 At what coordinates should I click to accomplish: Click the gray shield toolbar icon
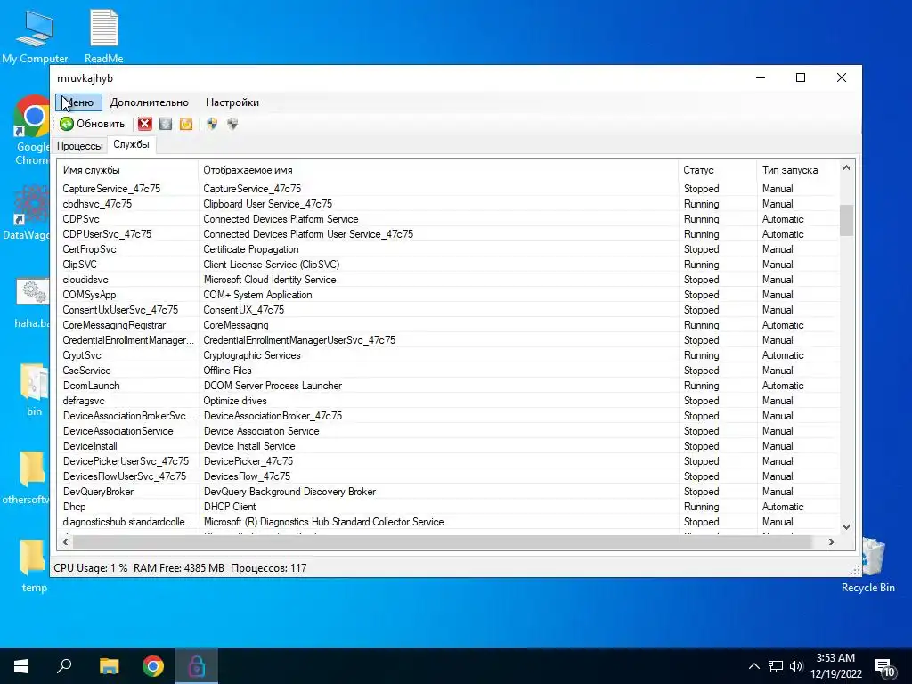pos(232,124)
